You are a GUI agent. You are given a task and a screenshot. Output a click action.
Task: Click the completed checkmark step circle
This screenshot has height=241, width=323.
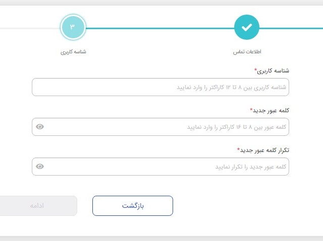point(246,27)
